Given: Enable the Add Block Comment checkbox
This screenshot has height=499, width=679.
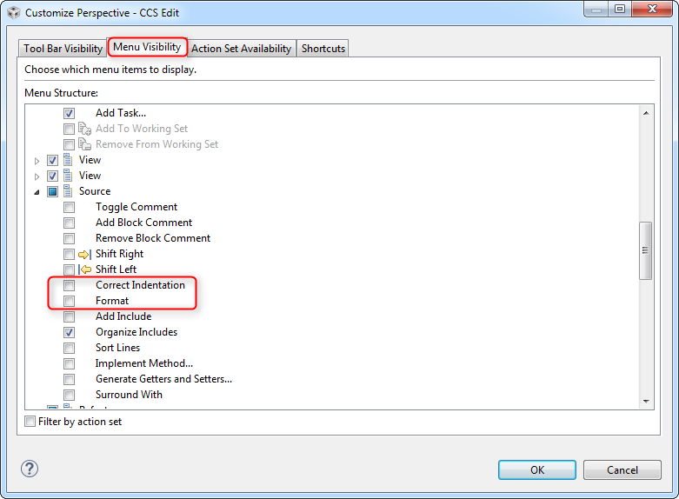Looking at the screenshot, I should 69,223.
